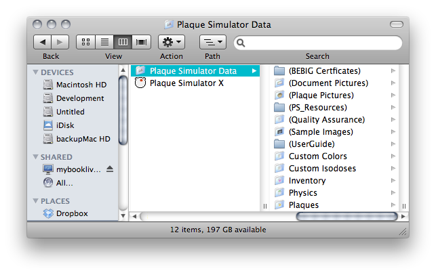This screenshot has width=436, height=275.
Task: Expand arrow next to (Document Pictures)
Action: (x=393, y=83)
